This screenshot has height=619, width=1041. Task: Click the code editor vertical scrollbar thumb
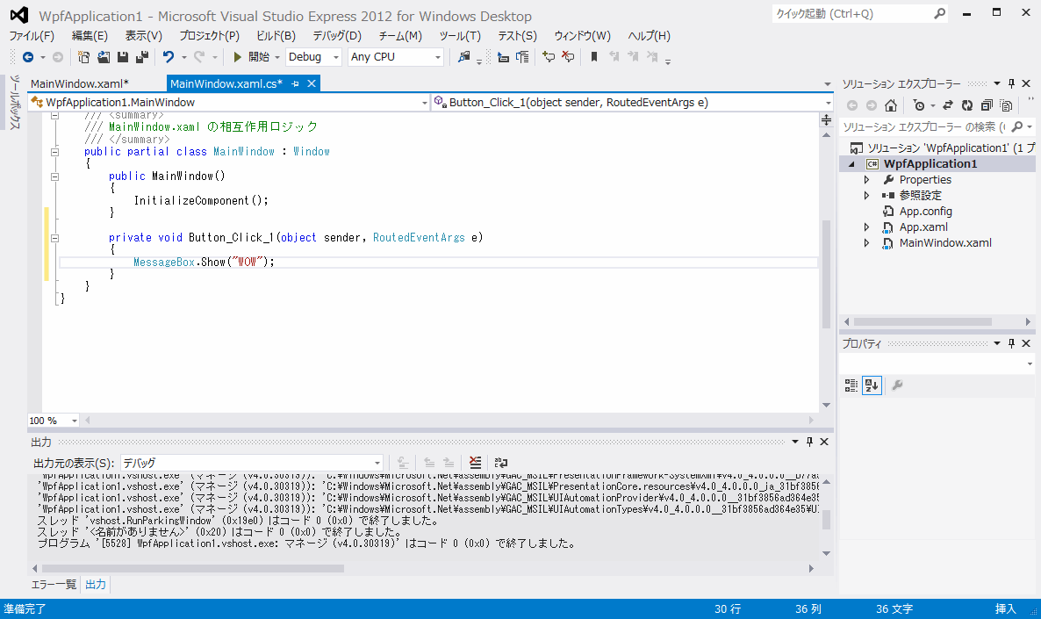coord(827,274)
